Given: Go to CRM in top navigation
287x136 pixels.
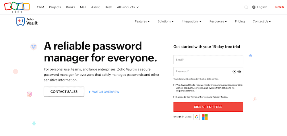Looking at the screenshot, I should click(x=40, y=7).
